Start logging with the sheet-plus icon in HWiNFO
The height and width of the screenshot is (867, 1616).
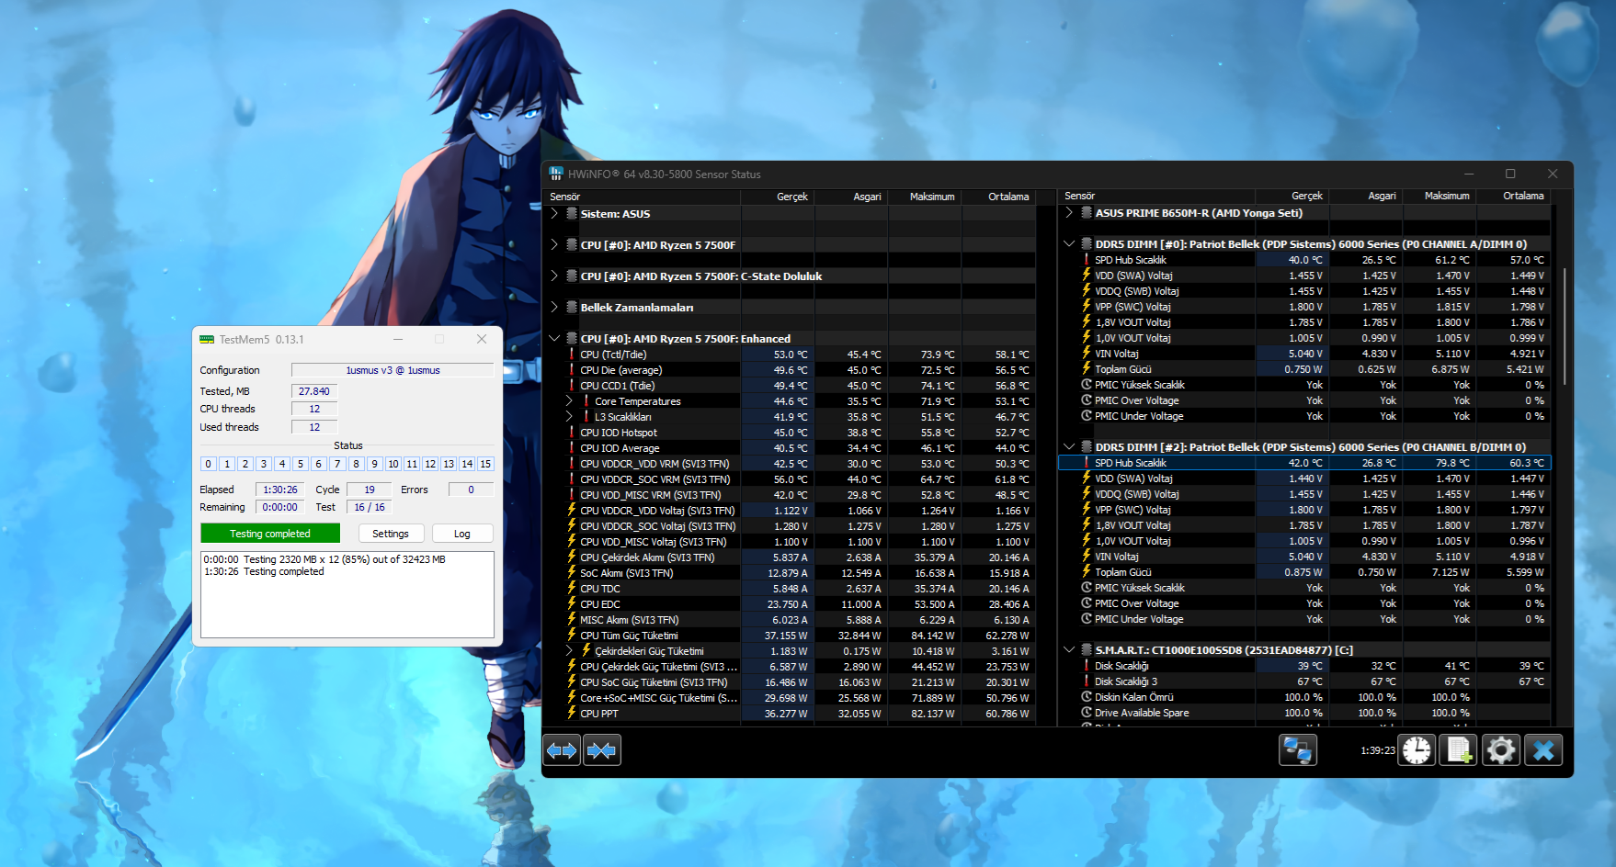1459,750
